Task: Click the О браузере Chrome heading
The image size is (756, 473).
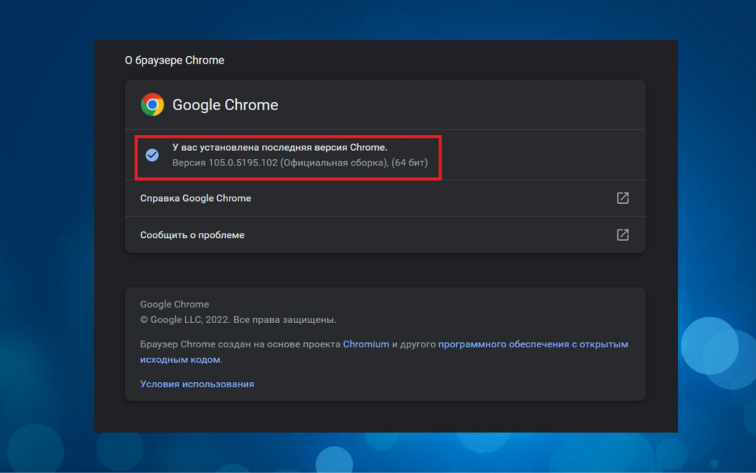Action: point(174,61)
